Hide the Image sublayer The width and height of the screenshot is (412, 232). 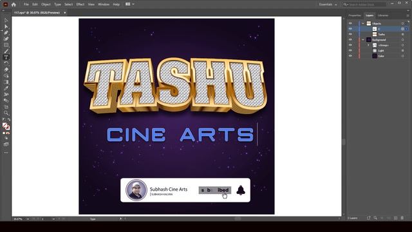pyautogui.click(x=350, y=45)
